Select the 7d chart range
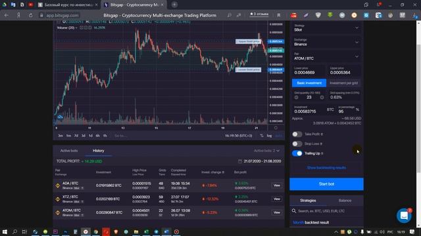The image size is (421, 236). 76,136
